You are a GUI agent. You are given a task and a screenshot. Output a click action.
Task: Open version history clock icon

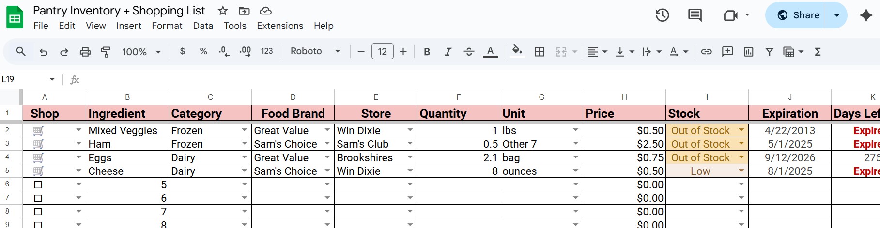(662, 15)
